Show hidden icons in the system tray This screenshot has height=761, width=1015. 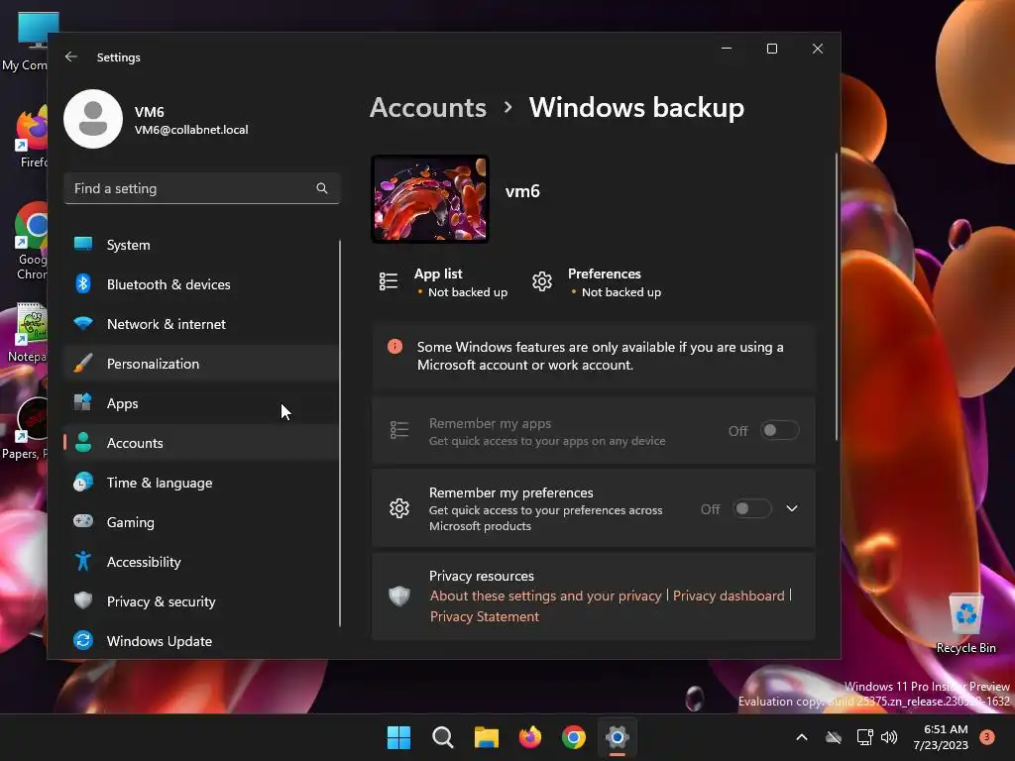[x=801, y=737]
